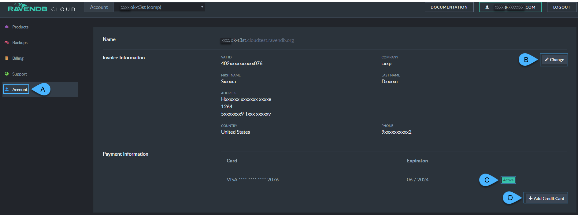Viewport: 578px width, 215px height.
Task: Click the address line 1264
Action: tap(227, 107)
